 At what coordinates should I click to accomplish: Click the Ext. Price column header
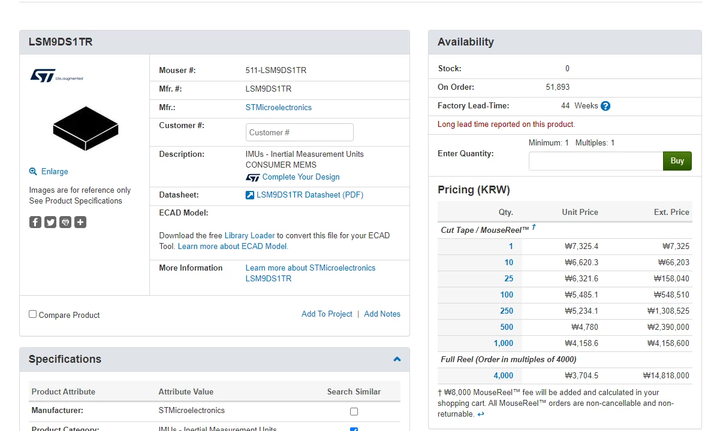[x=671, y=213]
